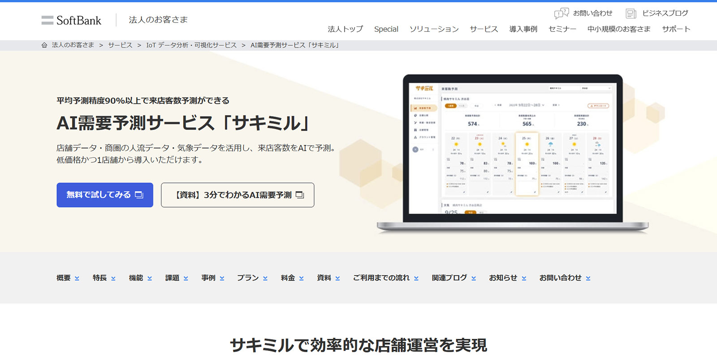Click AI需要予測サービス「サキミル」 breadcrumb text
Screen dimensions: 717x364
tap(295, 45)
